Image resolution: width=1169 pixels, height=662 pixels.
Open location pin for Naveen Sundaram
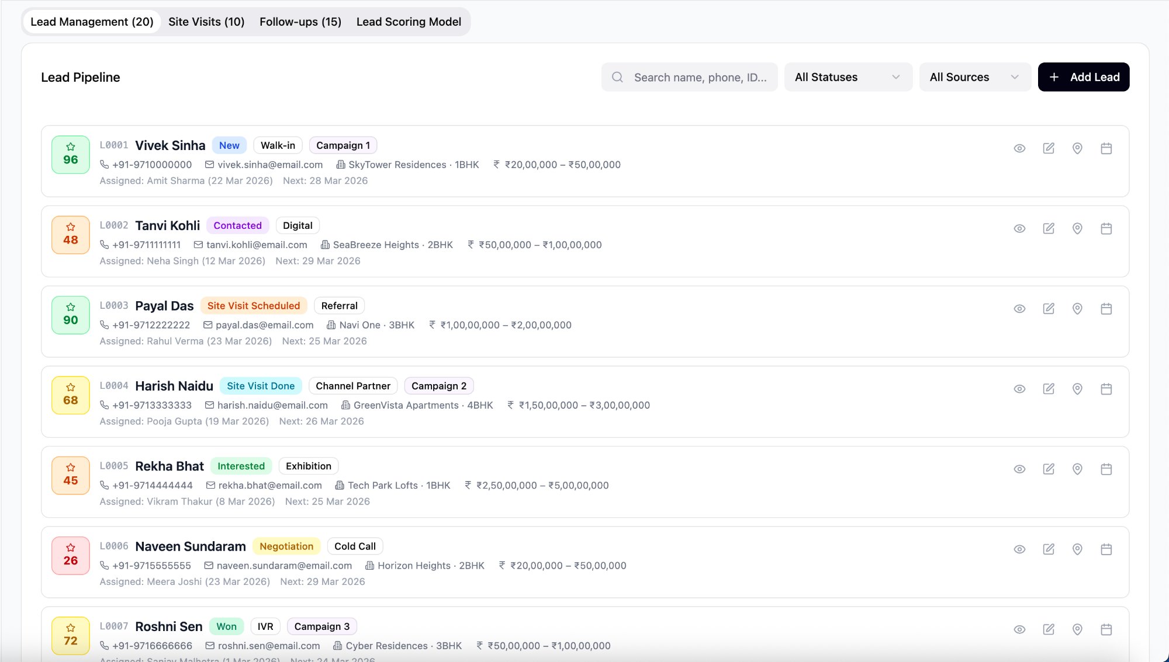[x=1077, y=549]
